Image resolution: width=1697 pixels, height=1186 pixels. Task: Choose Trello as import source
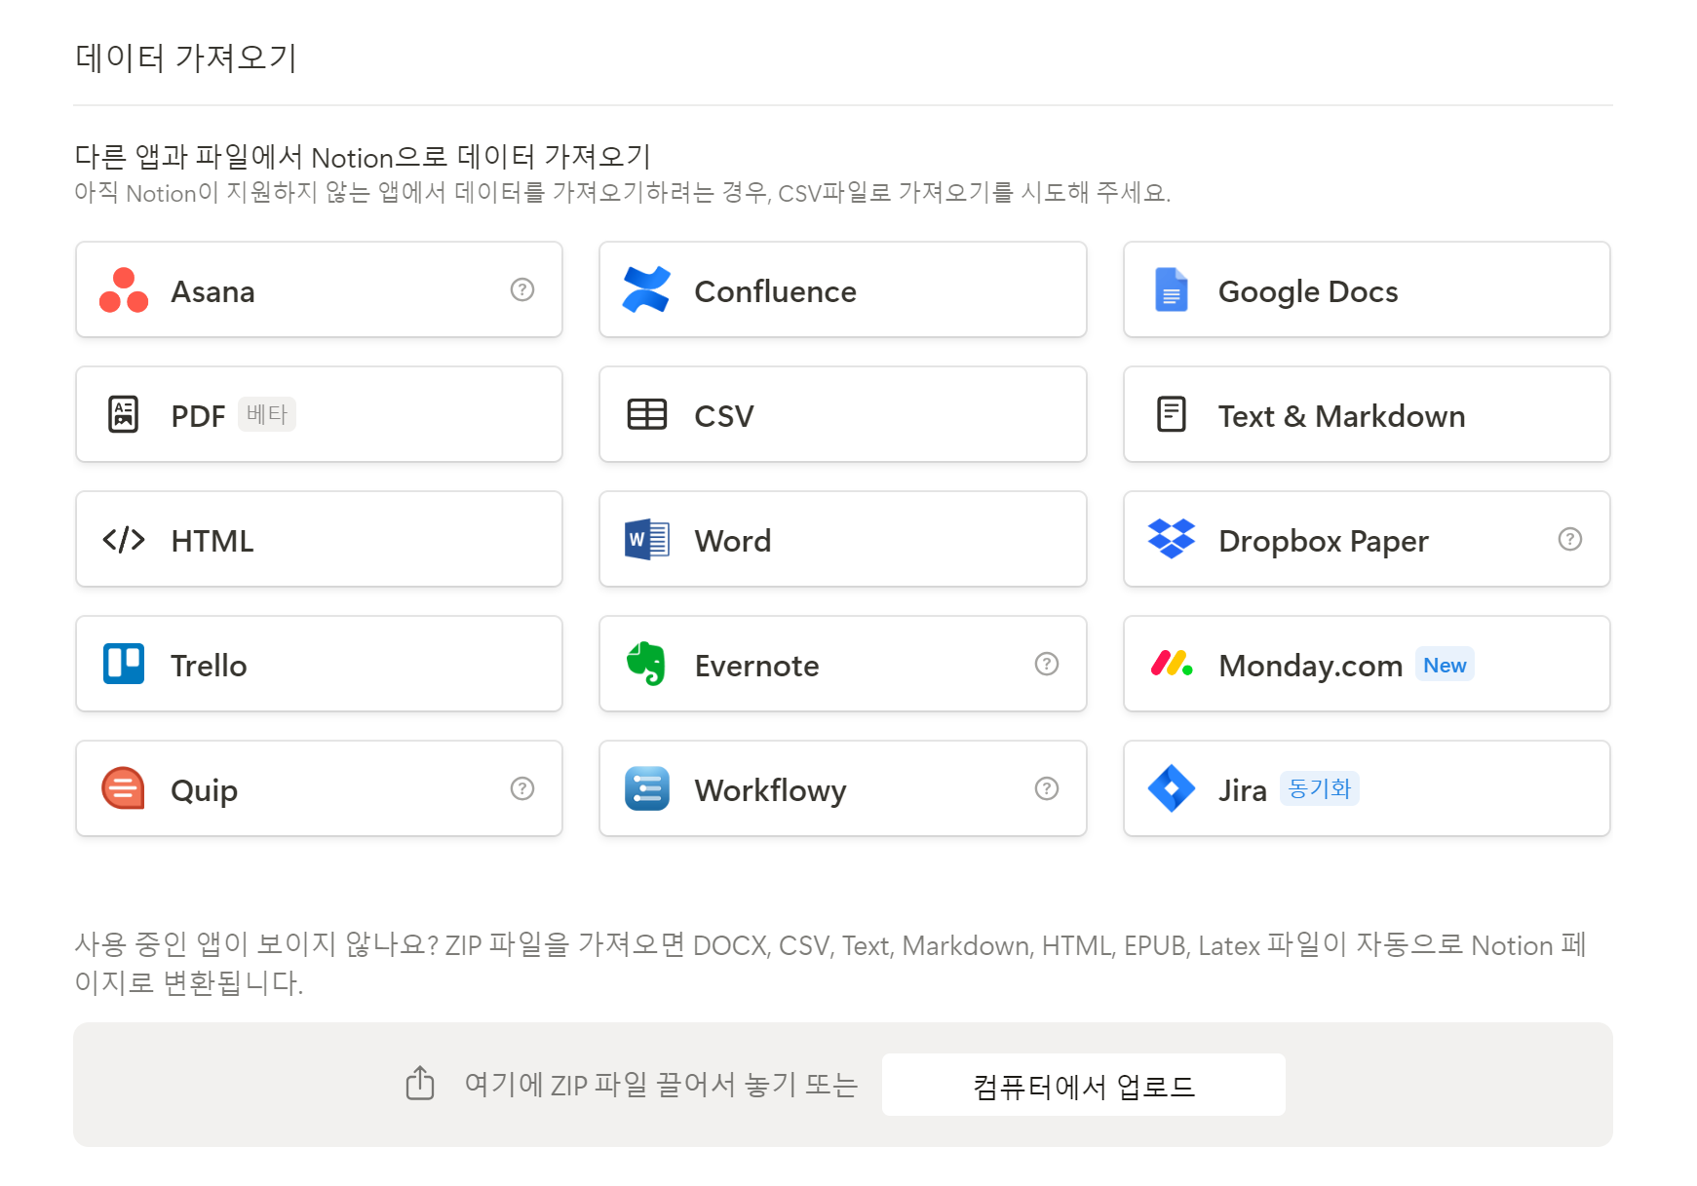tap(319, 664)
